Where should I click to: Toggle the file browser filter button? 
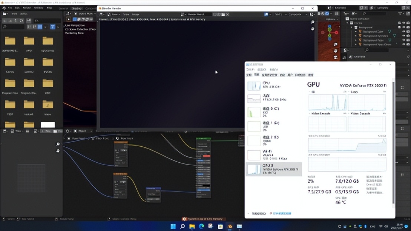(x=53, y=27)
